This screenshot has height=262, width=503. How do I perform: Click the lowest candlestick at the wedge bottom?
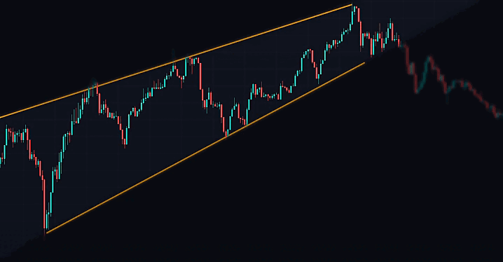tap(44, 209)
